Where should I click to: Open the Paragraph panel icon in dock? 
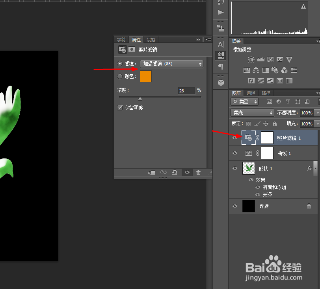221,66
